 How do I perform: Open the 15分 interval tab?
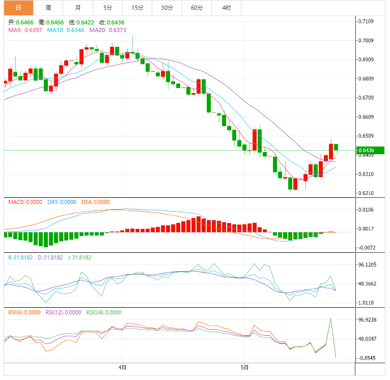(137, 8)
